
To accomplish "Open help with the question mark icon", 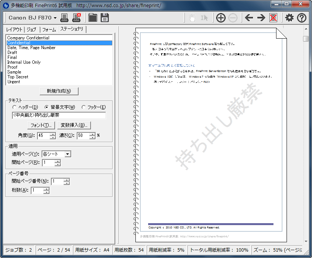I will [x=302, y=18].
